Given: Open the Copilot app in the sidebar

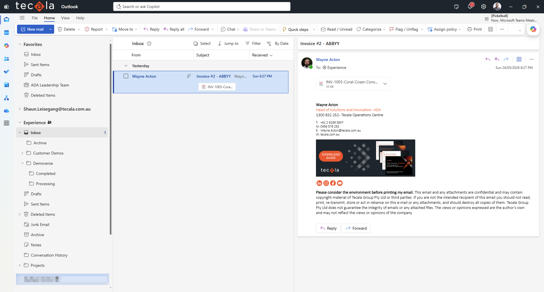Looking at the screenshot, I should (7, 46).
